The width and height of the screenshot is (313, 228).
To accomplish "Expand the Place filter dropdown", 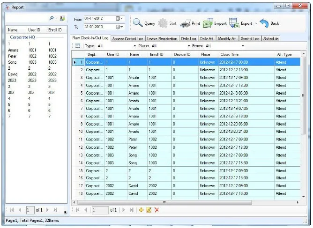I will tap(189, 46).
